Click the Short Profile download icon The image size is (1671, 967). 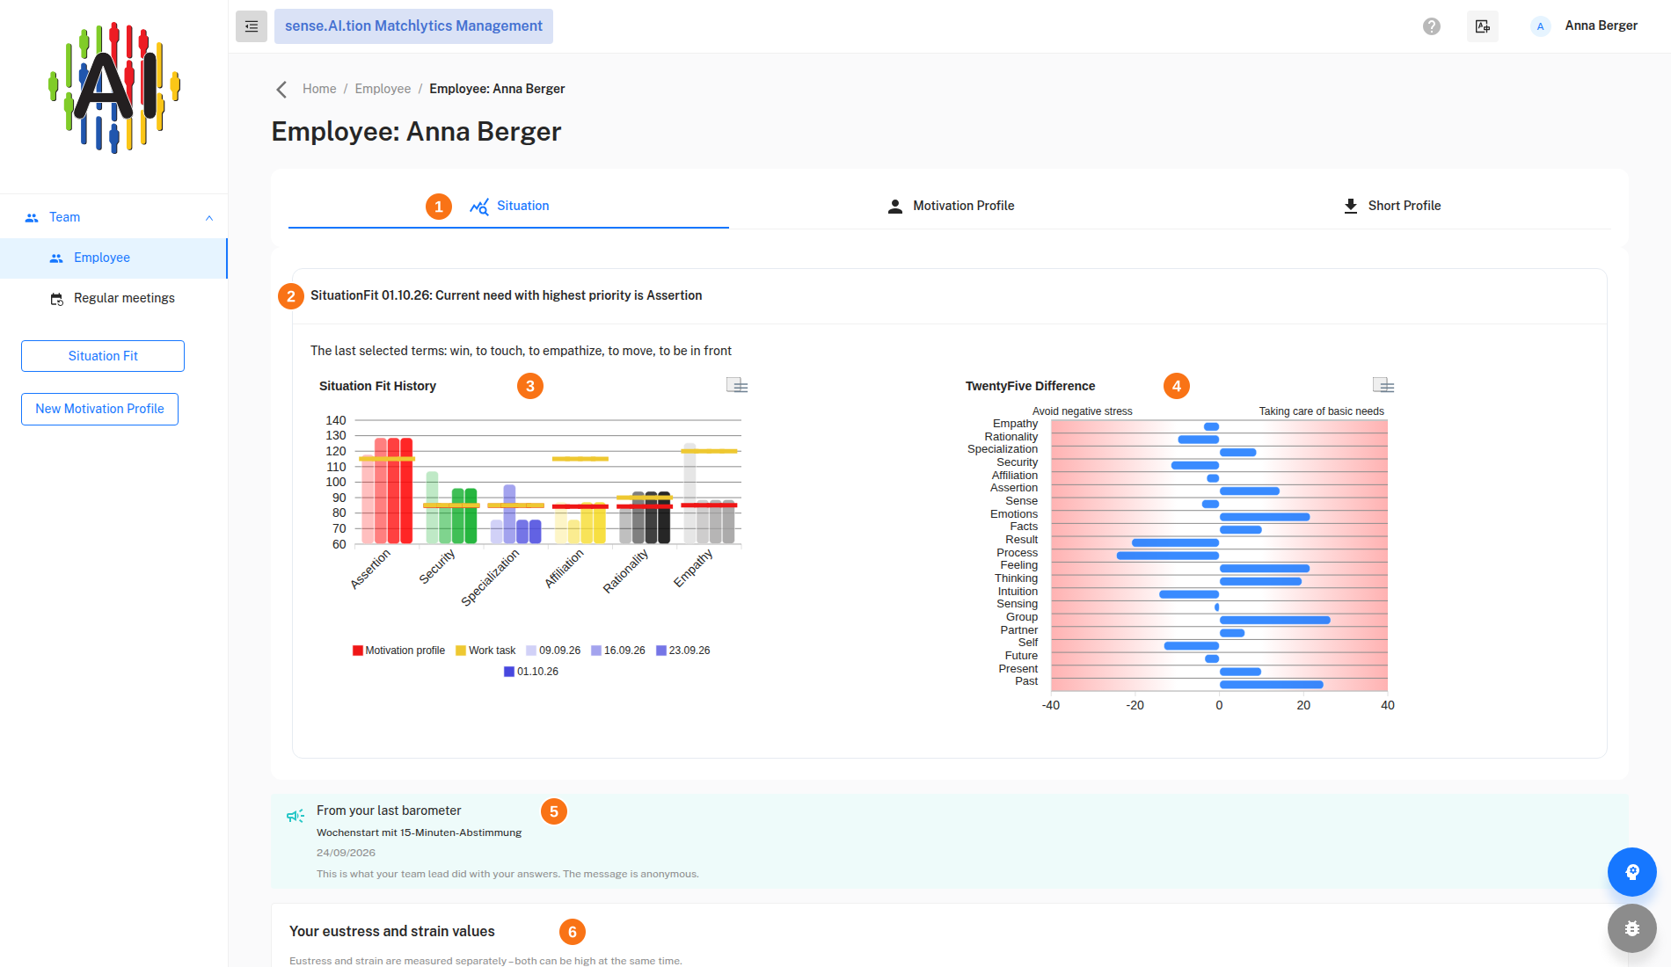1351,206
